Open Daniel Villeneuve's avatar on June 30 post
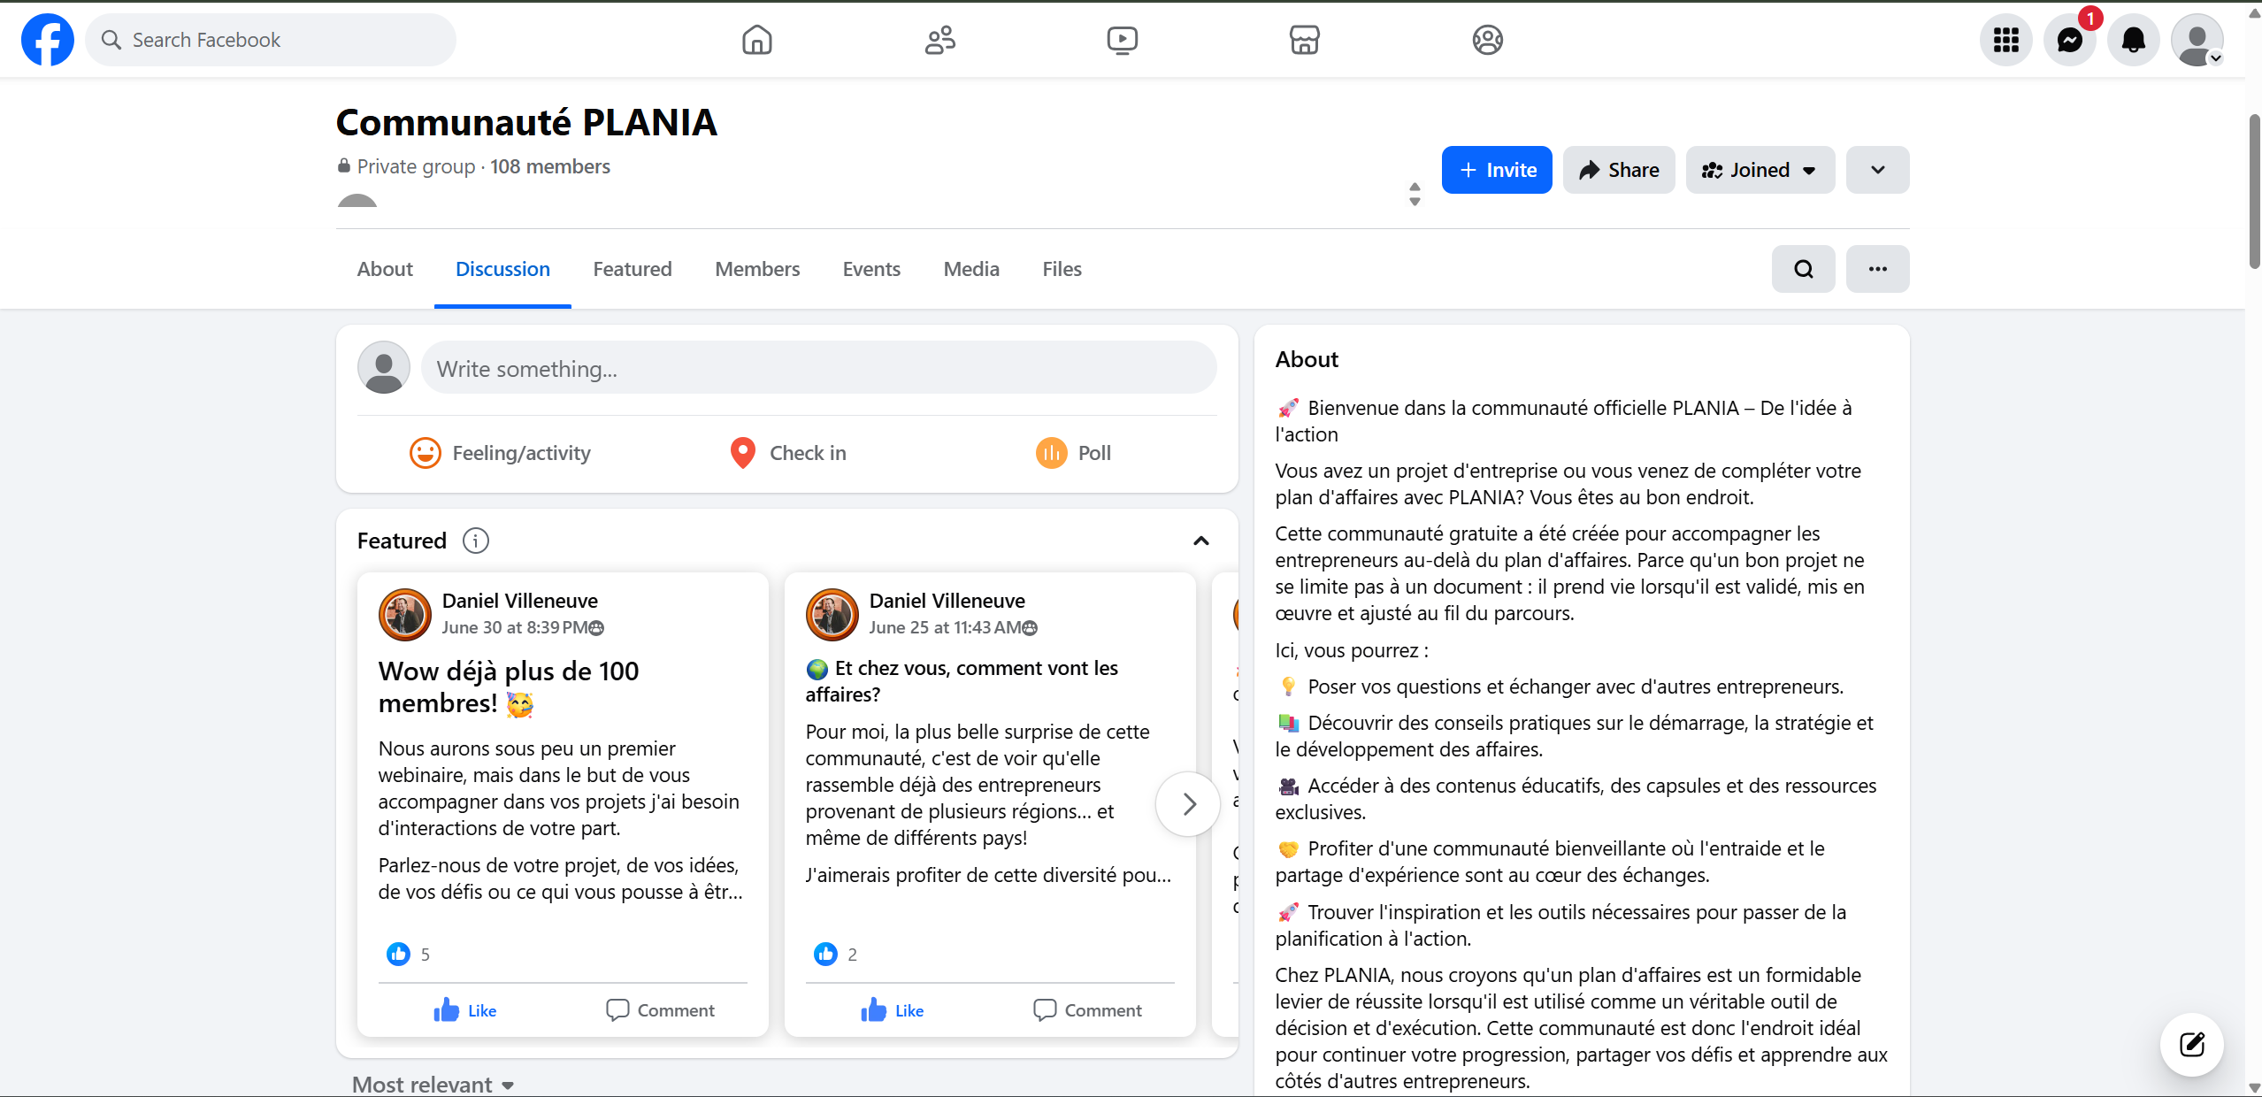The height and width of the screenshot is (1097, 2262). tap(405, 615)
